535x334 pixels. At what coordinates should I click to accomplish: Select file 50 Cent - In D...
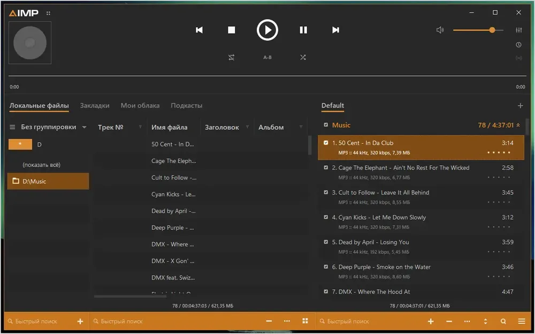(173, 144)
